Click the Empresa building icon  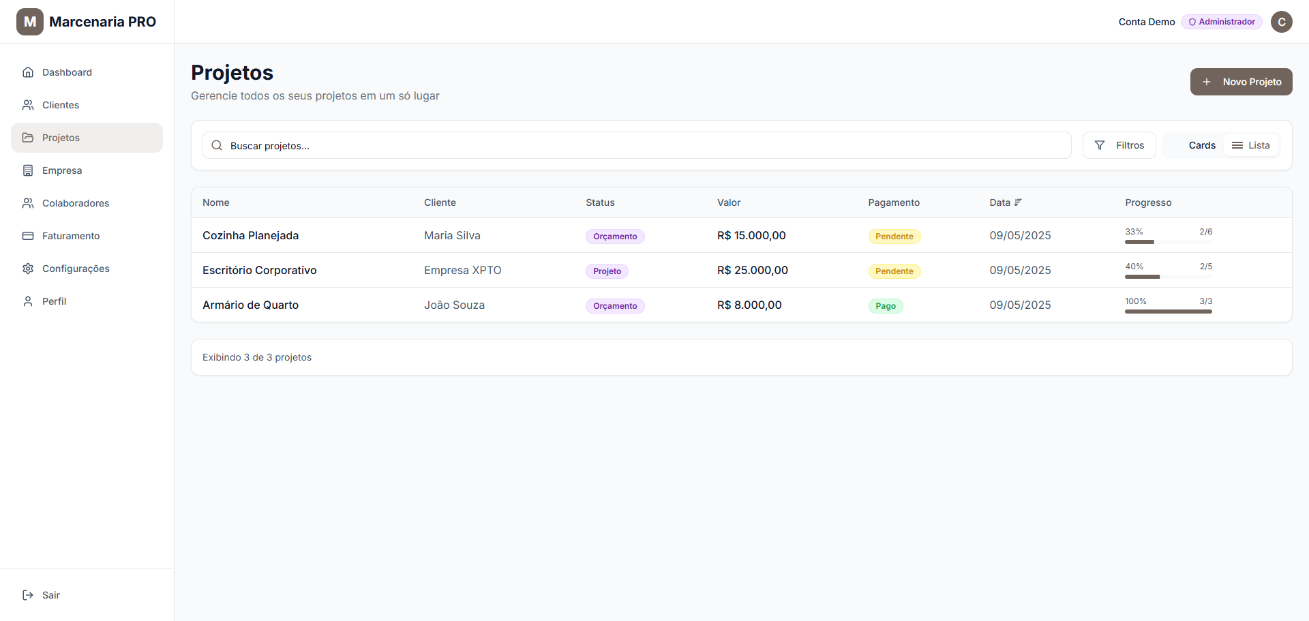coord(28,170)
